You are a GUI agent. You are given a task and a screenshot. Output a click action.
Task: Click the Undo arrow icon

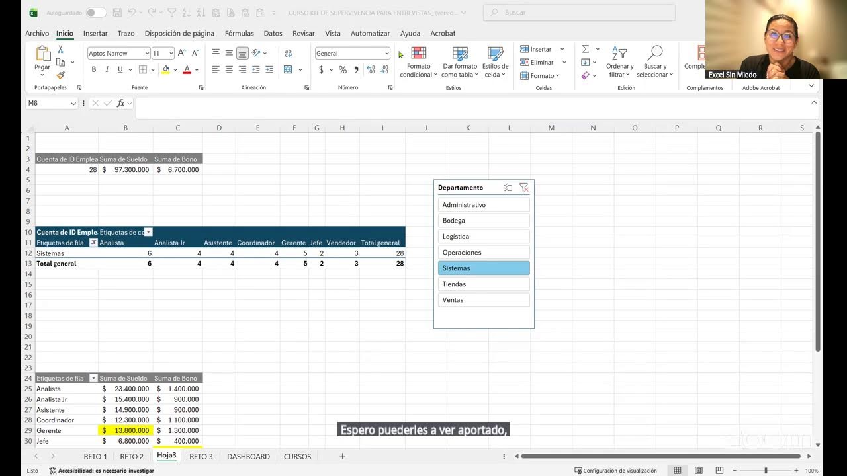tap(132, 13)
